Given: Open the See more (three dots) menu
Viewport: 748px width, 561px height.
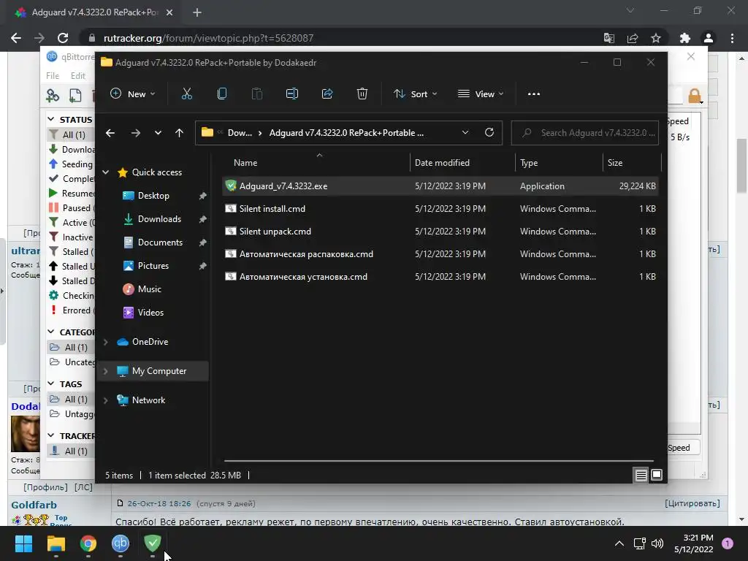Looking at the screenshot, I should [x=534, y=94].
